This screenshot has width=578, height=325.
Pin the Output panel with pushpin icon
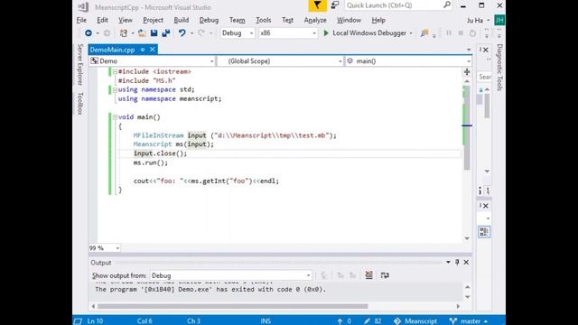click(x=457, y=263)
